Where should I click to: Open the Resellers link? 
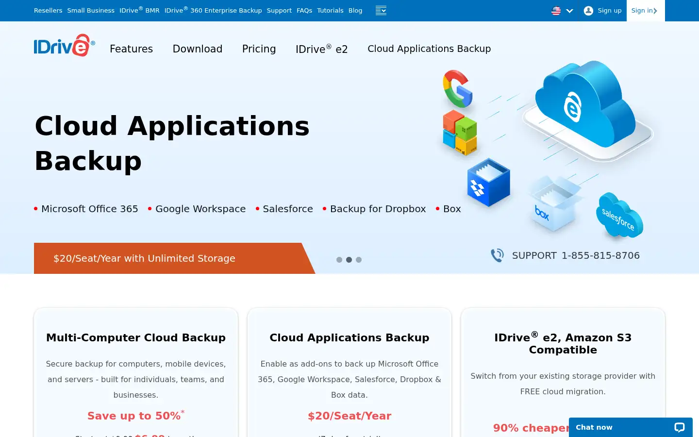[x=48, y=11]
